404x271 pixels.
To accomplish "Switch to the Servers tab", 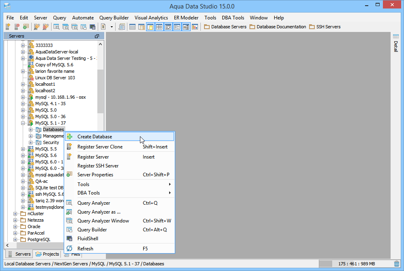I will coord(19,254).
